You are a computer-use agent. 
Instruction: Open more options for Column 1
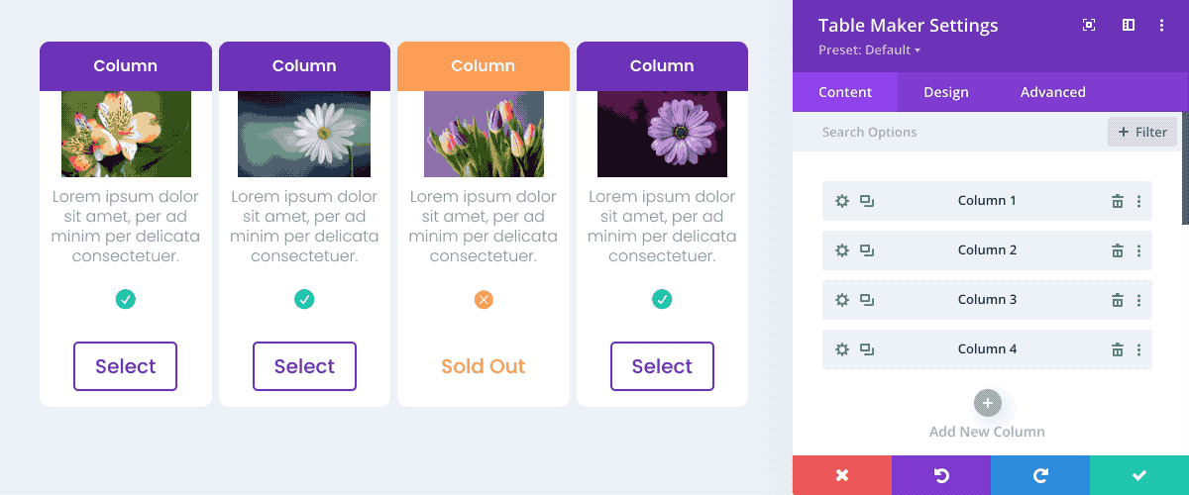(1138, 201)
